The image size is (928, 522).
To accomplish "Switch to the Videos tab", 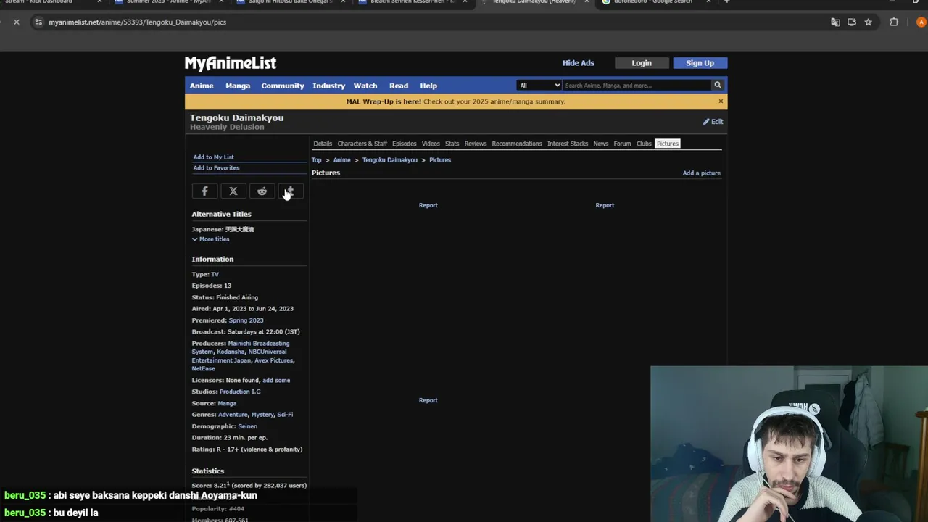I will click(431, 144).
